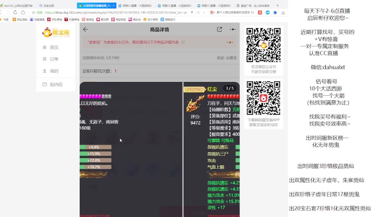The height and width of the screenshot is (217, 386).
Task: Click the 微信:dahualxt text in stream overlay
Action: point(328,67)
